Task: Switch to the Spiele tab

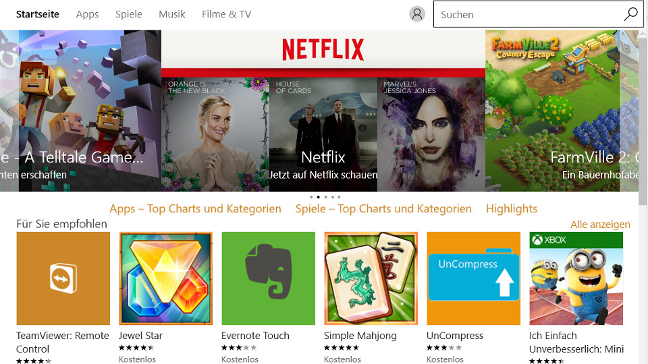Action: click(128, 14)
